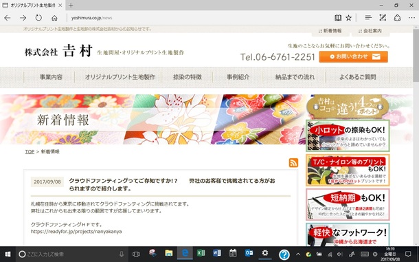419x262 pixels.
Task: Open a new browser tab
Action: (x=71, y=5)
